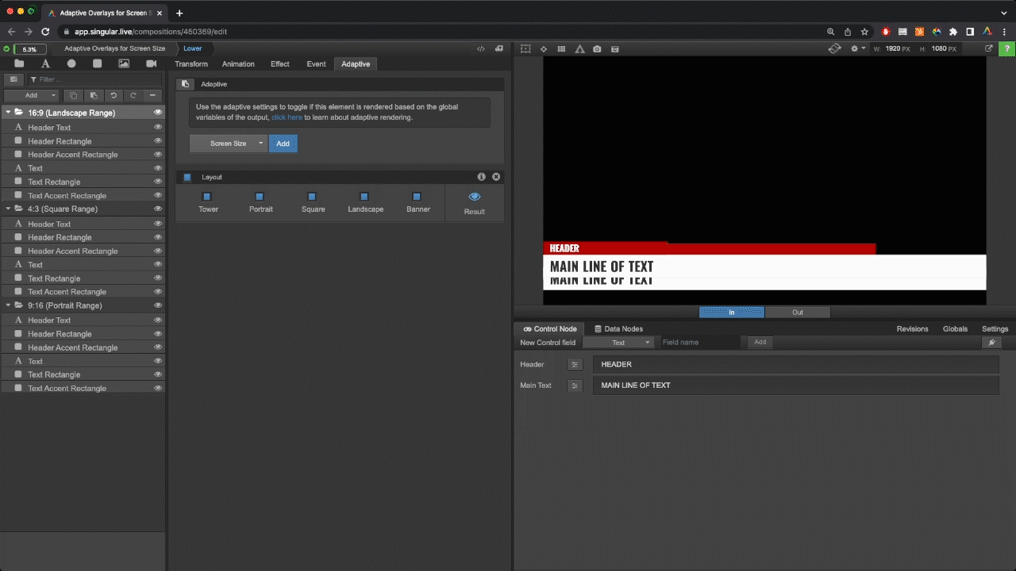Viewport: 1016px width, 571px height.
Task: Follow the 'click here' adaptive rendering link
Action: (x=287, y=117)
